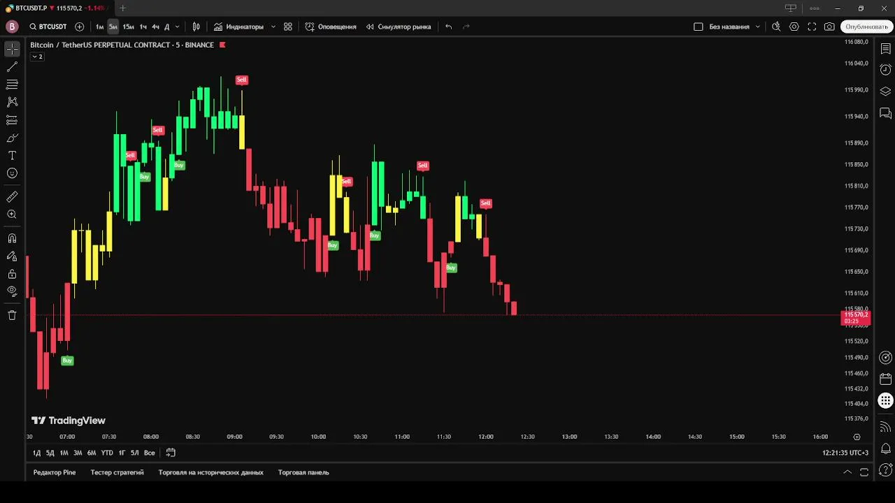This screenshot has width=895, height=503.
Task: Open the emoji icons tool
Action: pyautogui.click(x=12, y=173)
